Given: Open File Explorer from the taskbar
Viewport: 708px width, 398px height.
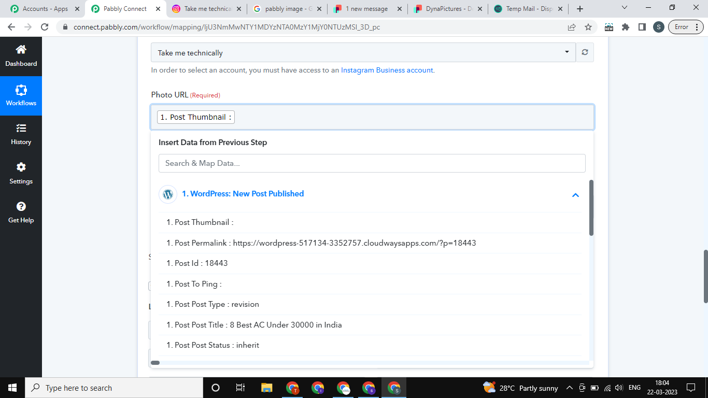Looking at the screenshot, I should [x=266, y=388].
